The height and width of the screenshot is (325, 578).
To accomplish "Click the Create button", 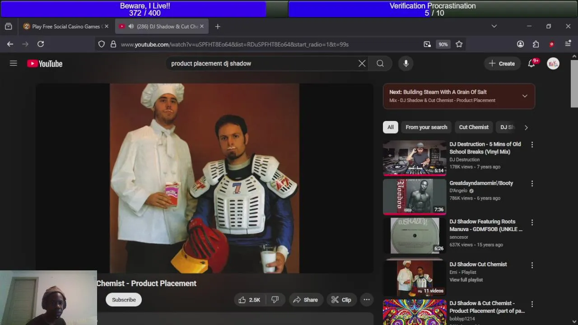I will 502,64.
